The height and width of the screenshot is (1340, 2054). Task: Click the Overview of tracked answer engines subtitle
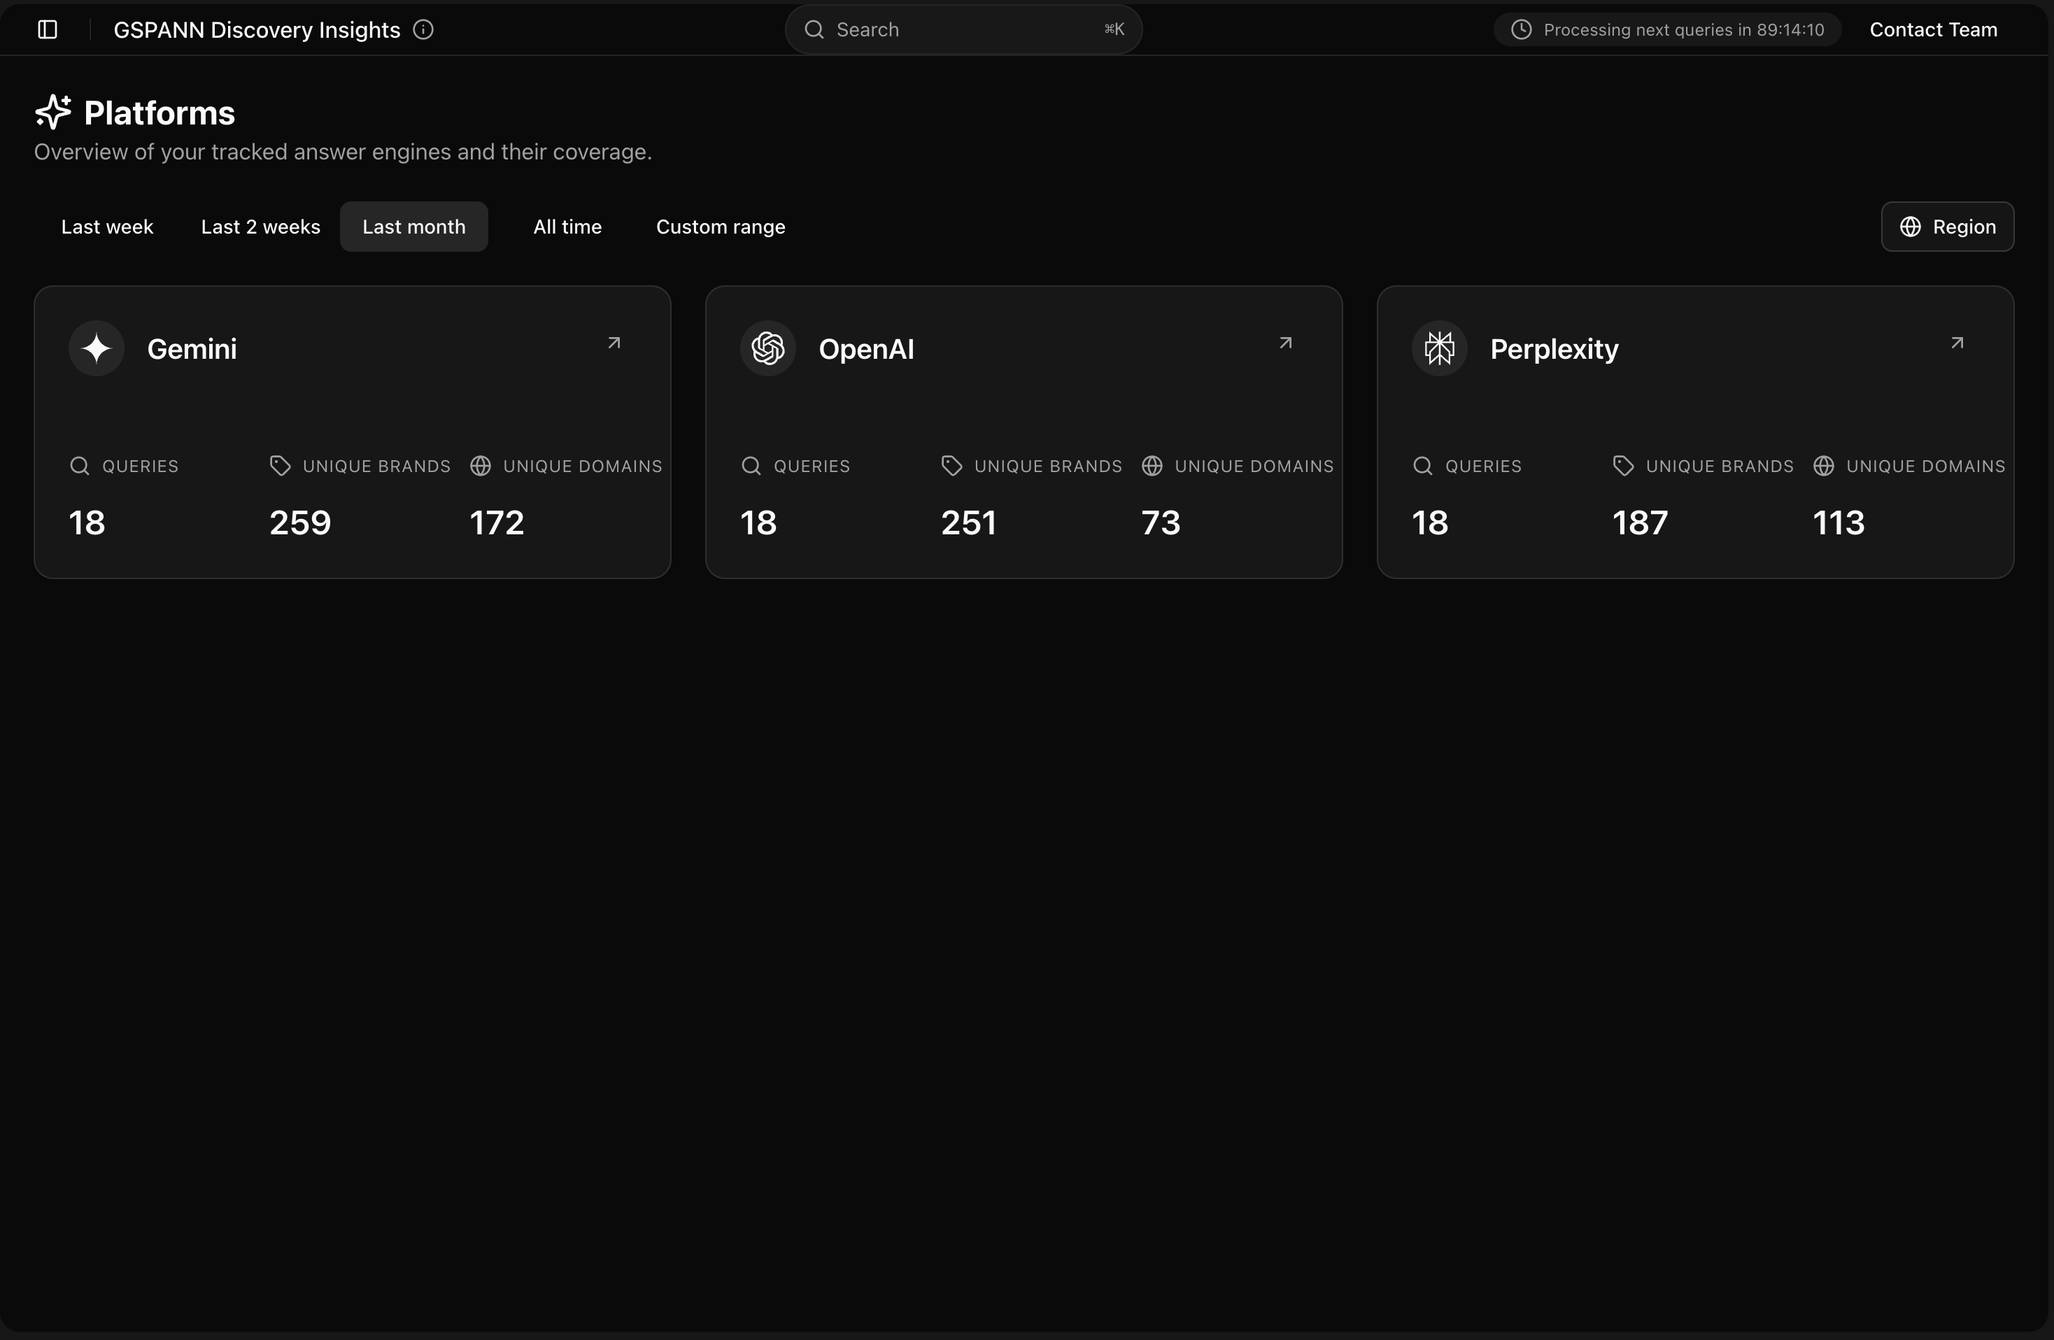point(343,152)
